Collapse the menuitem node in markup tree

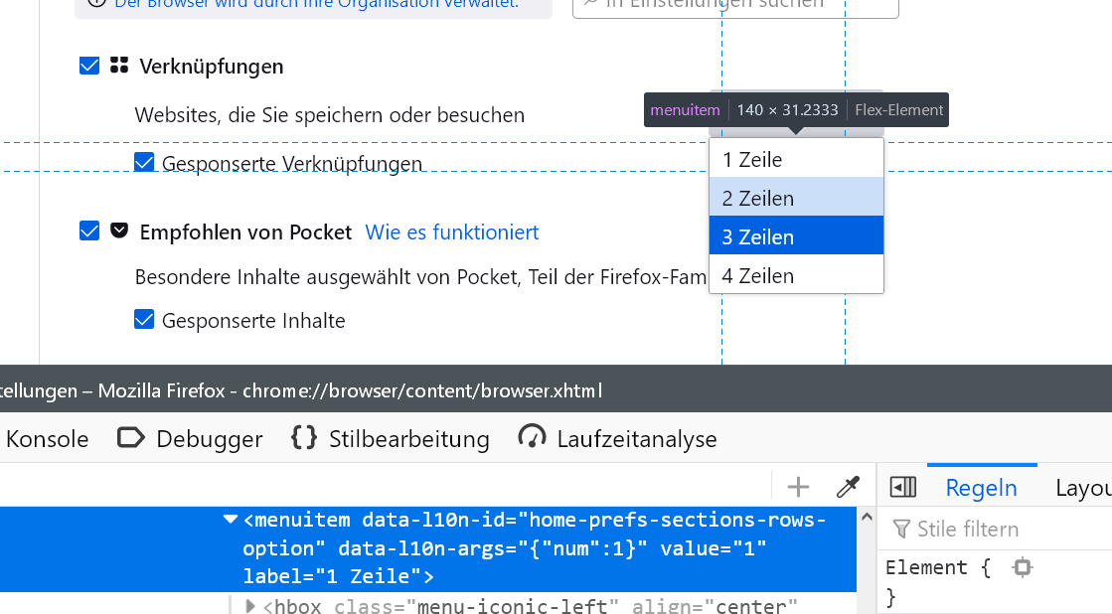[x=231, y=519]
